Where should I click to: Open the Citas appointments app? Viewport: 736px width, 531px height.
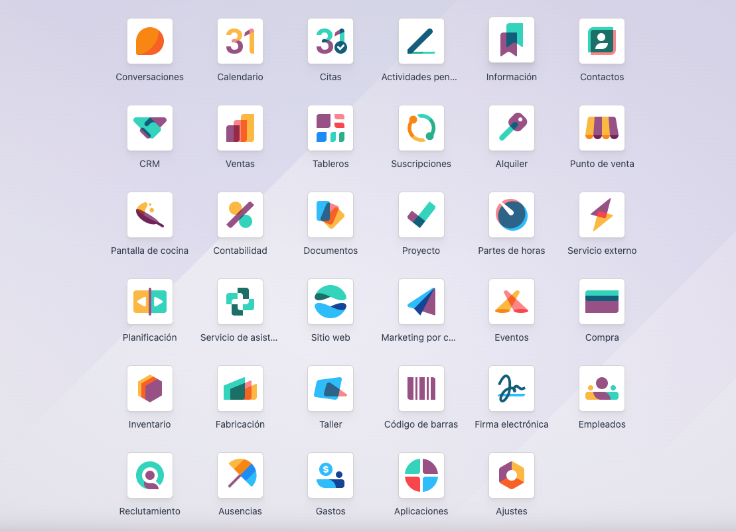tap(331, 41)
